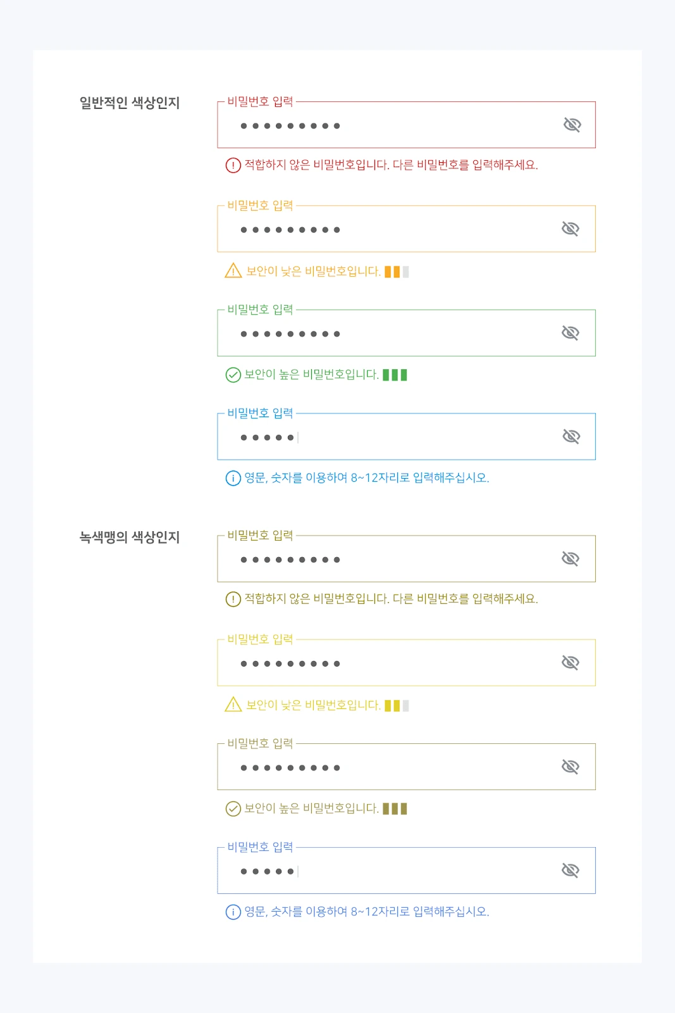
Task: Click the red error message text
Action: click(x=391, y=165)
